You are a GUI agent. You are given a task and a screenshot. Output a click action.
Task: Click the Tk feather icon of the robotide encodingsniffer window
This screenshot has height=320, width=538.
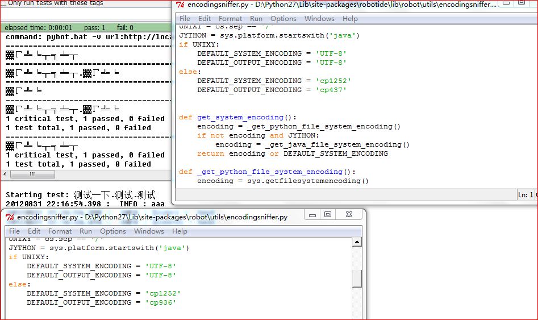[x=180, y=5]
